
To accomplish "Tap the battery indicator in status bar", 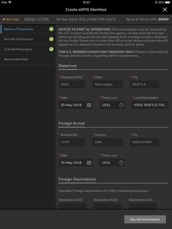I will tap(168, 2).
